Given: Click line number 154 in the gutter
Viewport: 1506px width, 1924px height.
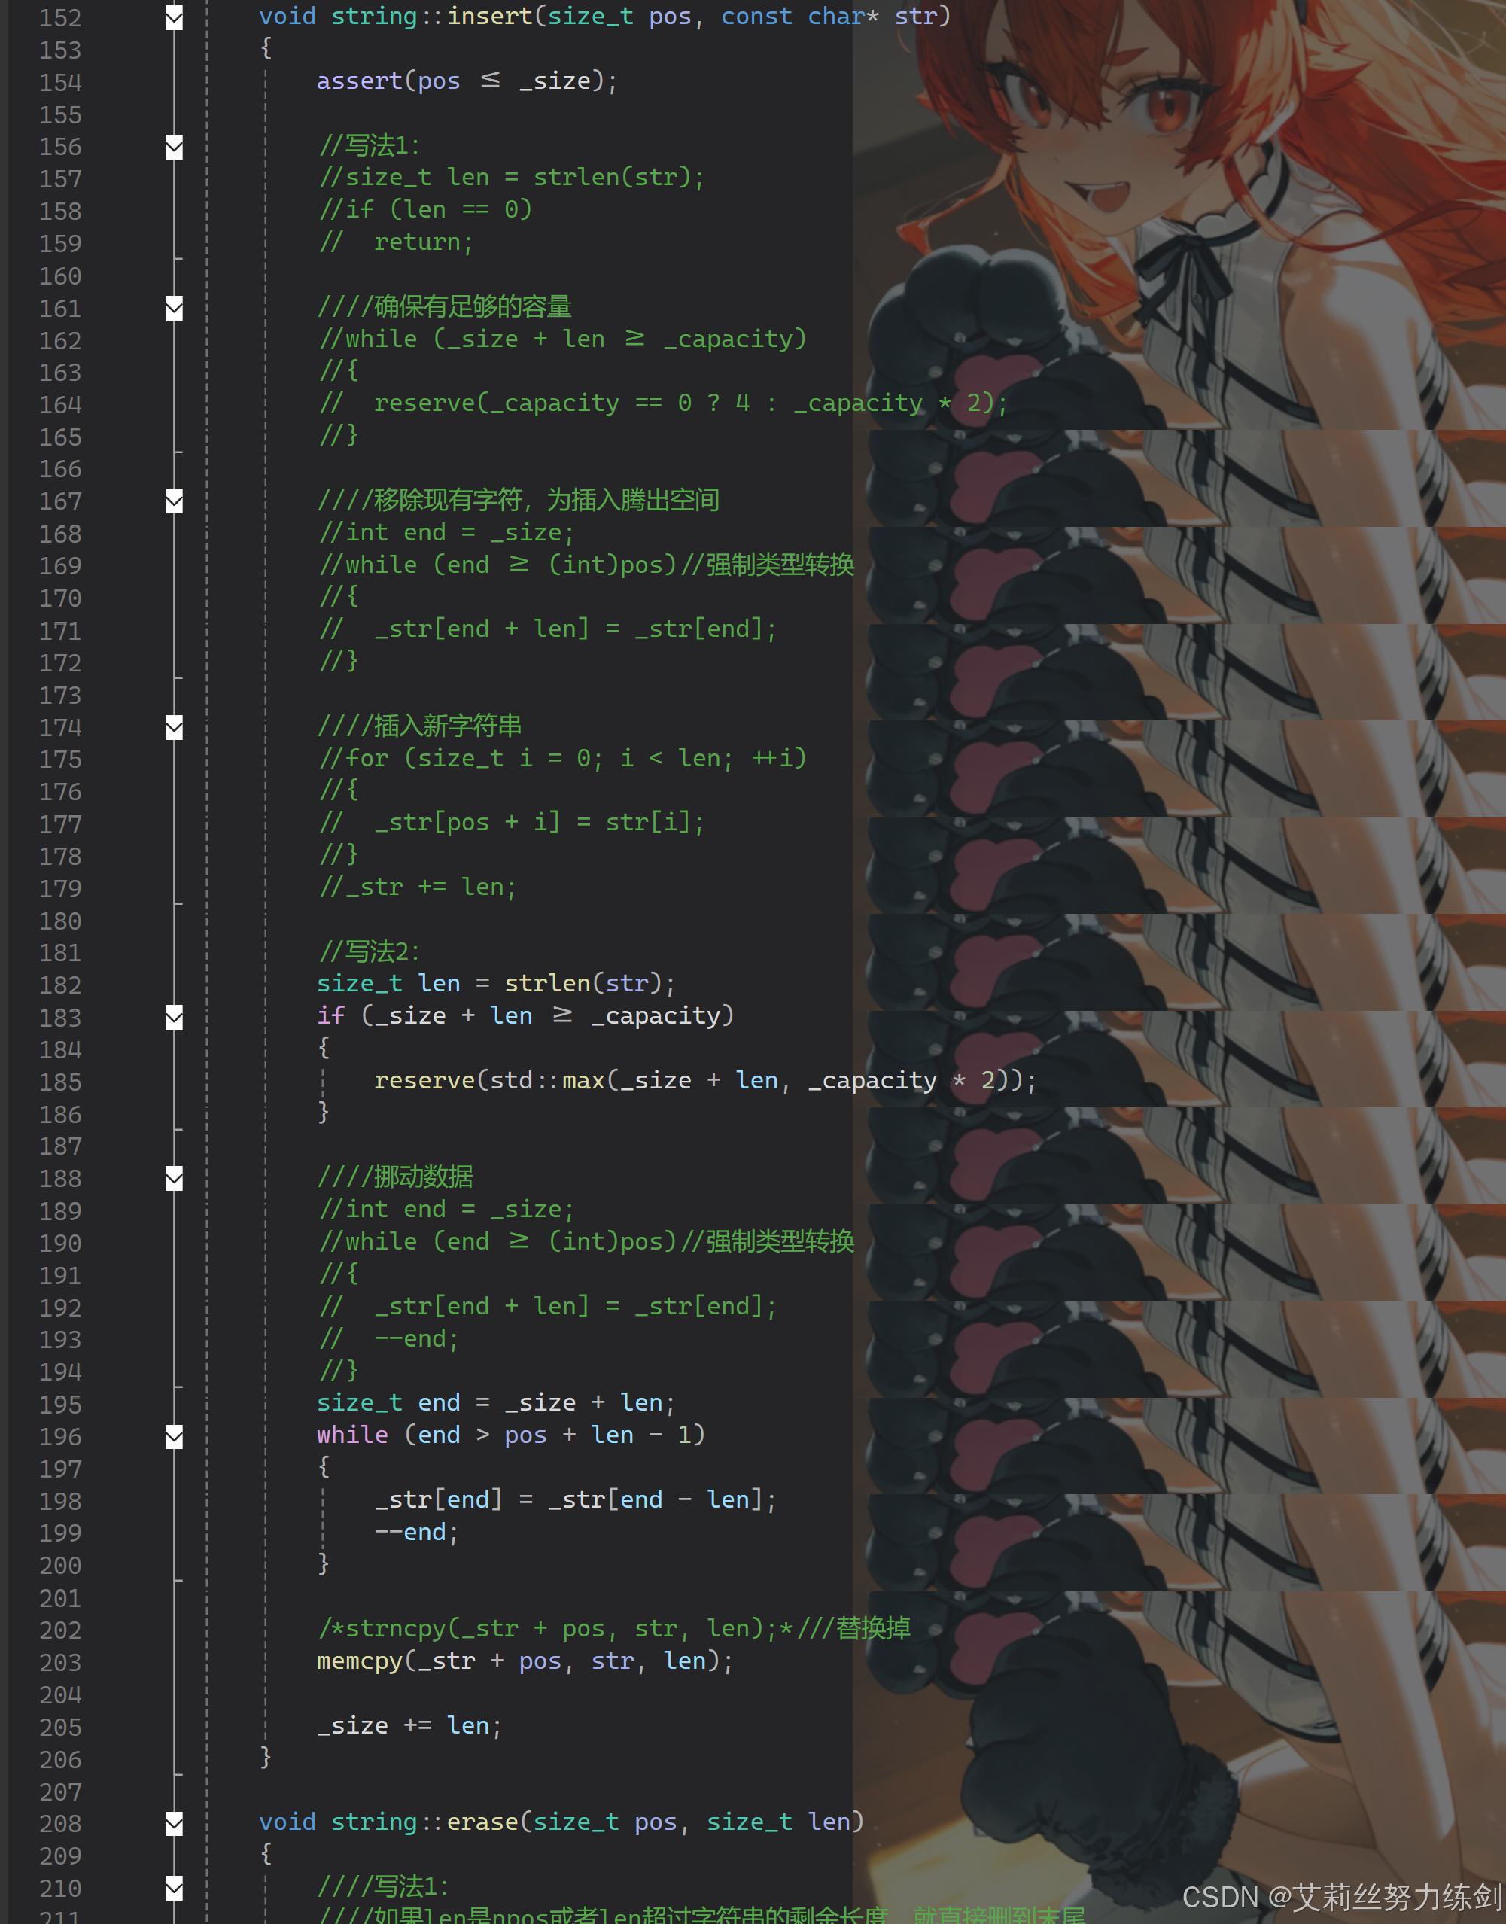Looking at the screenshot, I should (x=60, y=83).
